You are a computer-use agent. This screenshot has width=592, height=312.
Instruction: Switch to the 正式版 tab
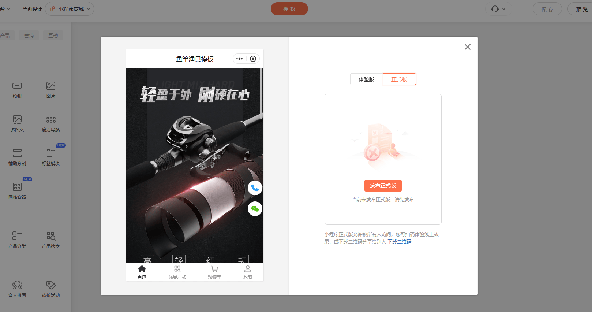tap(399, 79)
